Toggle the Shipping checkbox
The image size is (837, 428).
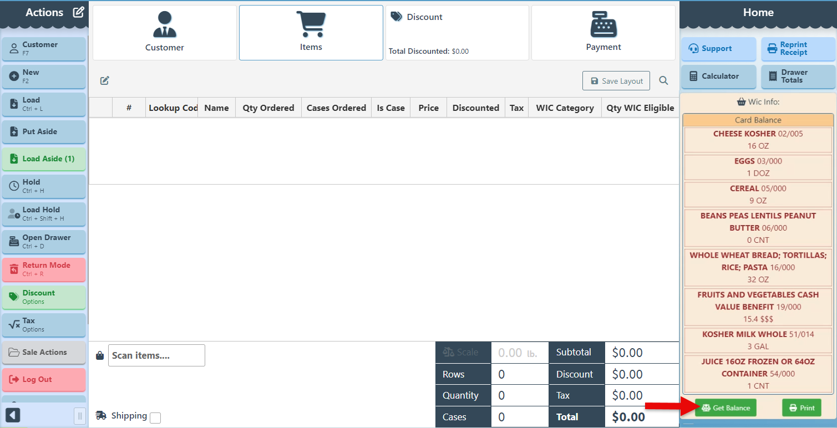point(155,417)
